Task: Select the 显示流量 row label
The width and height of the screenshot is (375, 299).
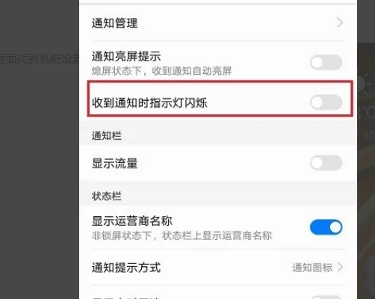Action: click(x=114, y=164)
